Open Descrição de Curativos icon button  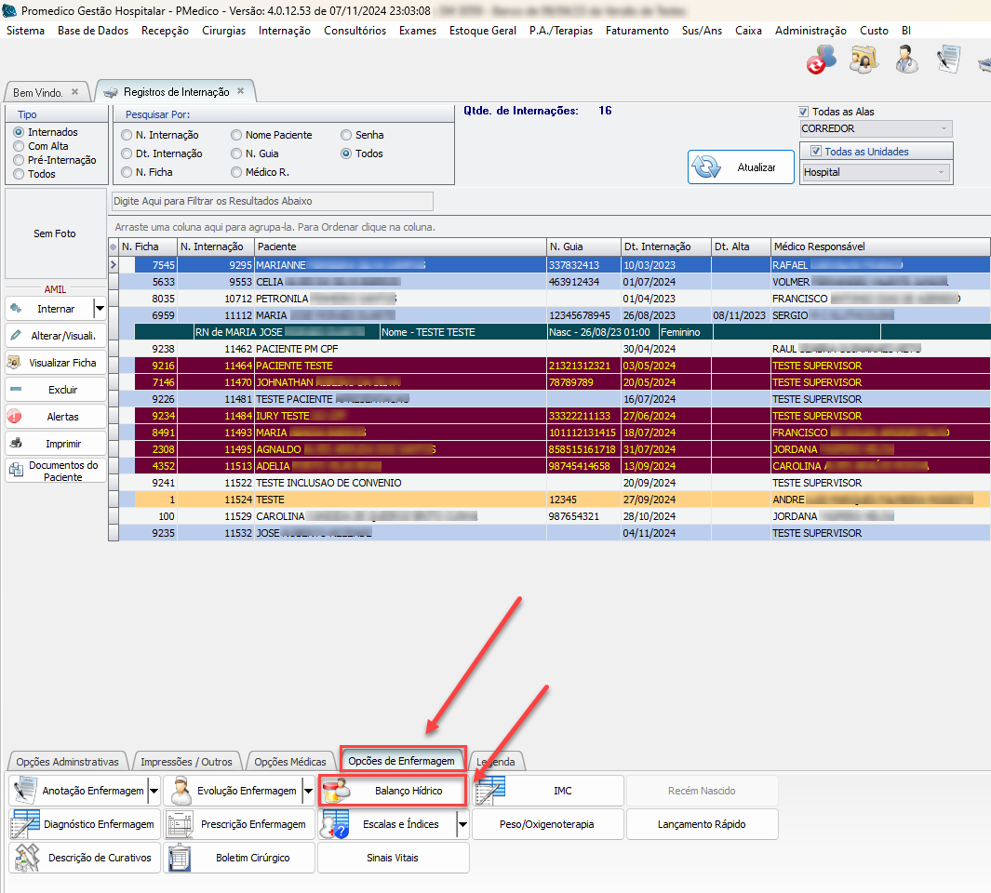pos(25,858)
